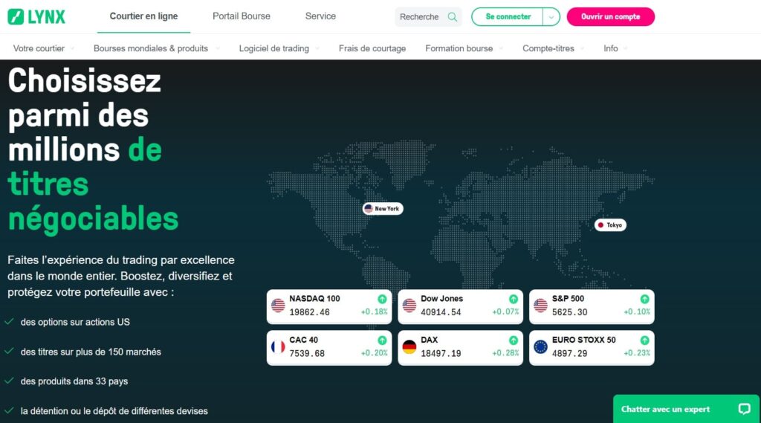761x423 pixels.
Task: Click the chat bubble icon
Action: point(744,409)
